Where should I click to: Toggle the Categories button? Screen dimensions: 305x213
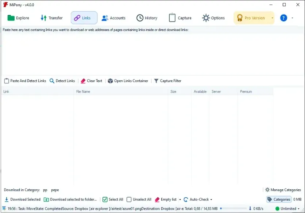(279, 200)
